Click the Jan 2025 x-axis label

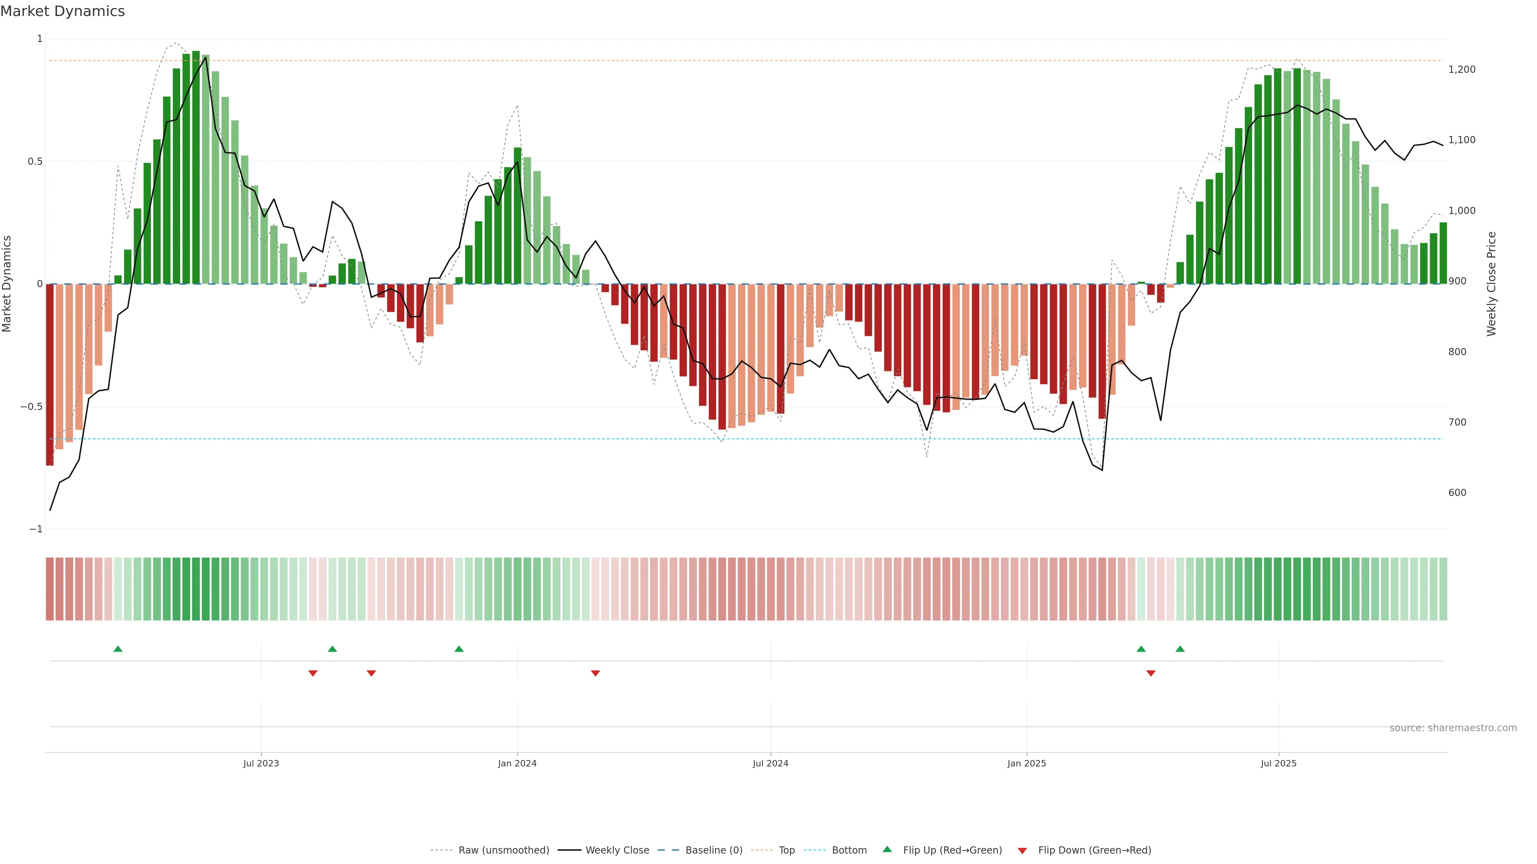pos(1026,763)
